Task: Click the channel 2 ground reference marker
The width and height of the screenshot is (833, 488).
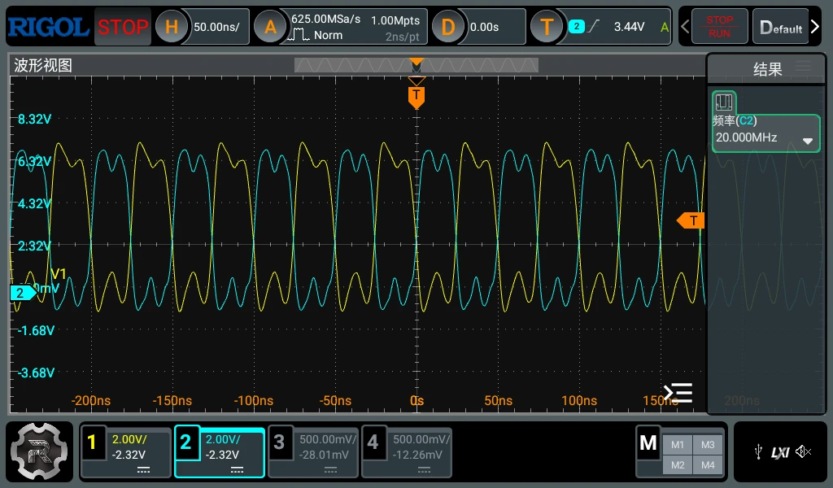Action: click(x=22, y=293)
